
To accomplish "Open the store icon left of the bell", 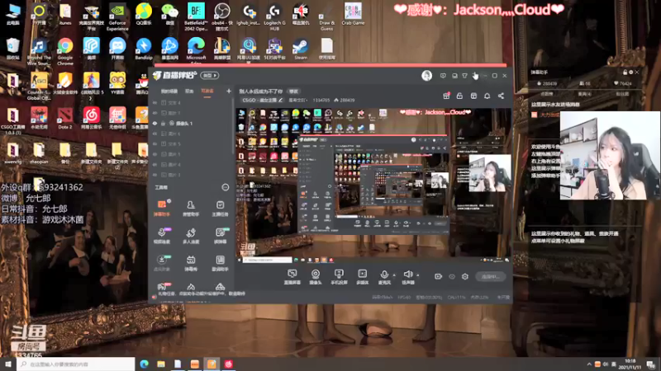I will click(473, 96).
